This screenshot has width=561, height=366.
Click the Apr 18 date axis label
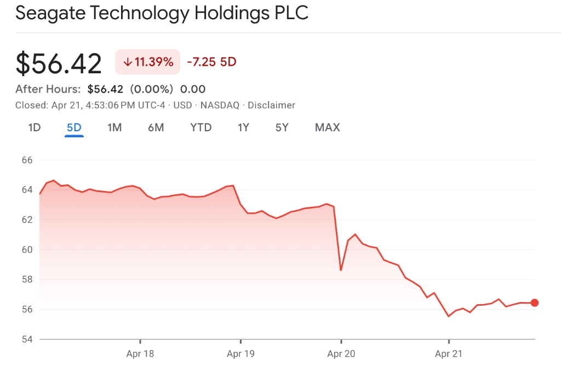tap(140, 354)
